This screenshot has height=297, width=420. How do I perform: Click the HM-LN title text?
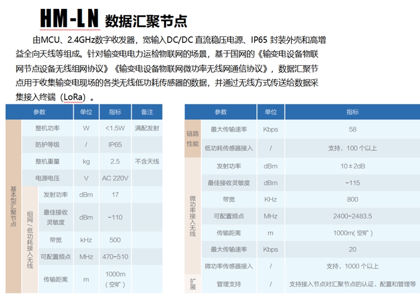click(x=69, y=19)
